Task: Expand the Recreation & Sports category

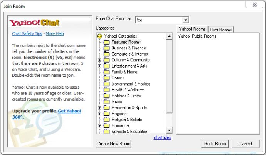Action: pyautogui.click(x=100, y=108)
